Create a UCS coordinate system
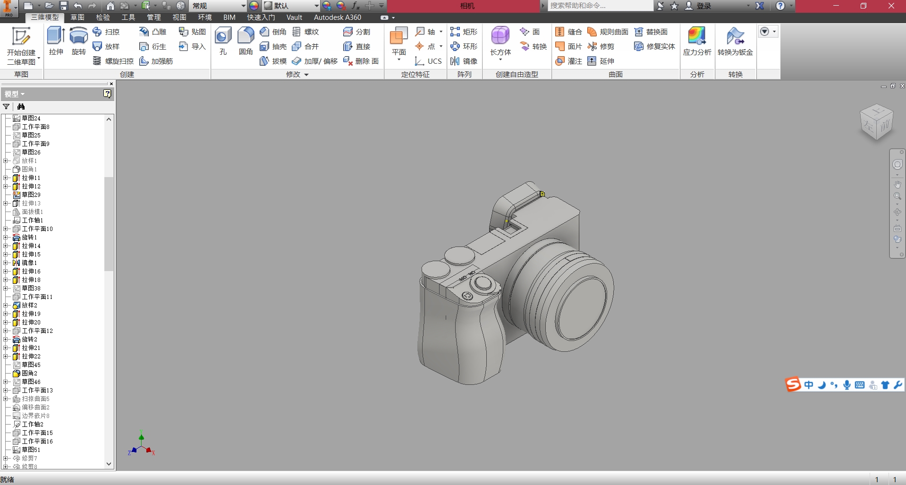 coord(428,61)
